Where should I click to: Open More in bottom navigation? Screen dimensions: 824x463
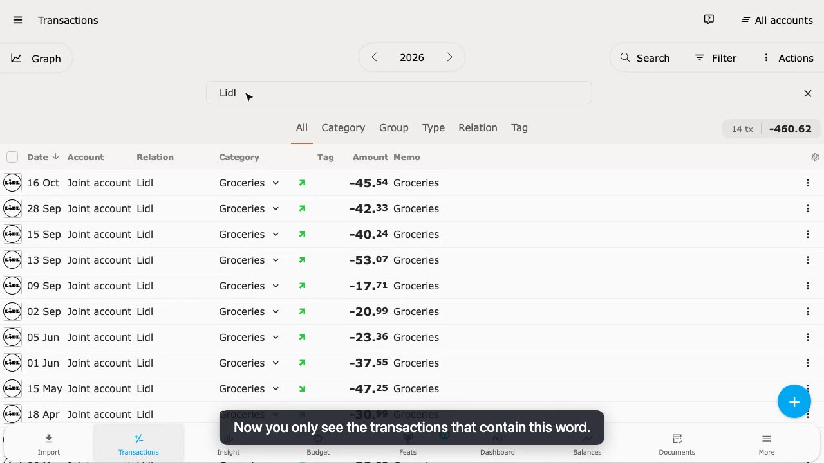(767, 444)
